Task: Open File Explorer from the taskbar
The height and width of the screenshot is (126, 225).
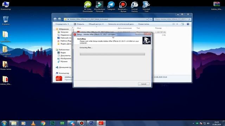Action: (x=14, y=123)
